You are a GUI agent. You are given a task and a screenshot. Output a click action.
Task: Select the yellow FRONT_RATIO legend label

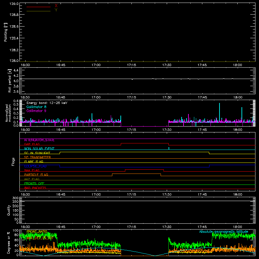coord(37,231)
